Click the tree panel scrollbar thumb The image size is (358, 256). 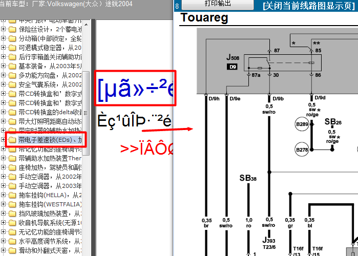[86, 113]
